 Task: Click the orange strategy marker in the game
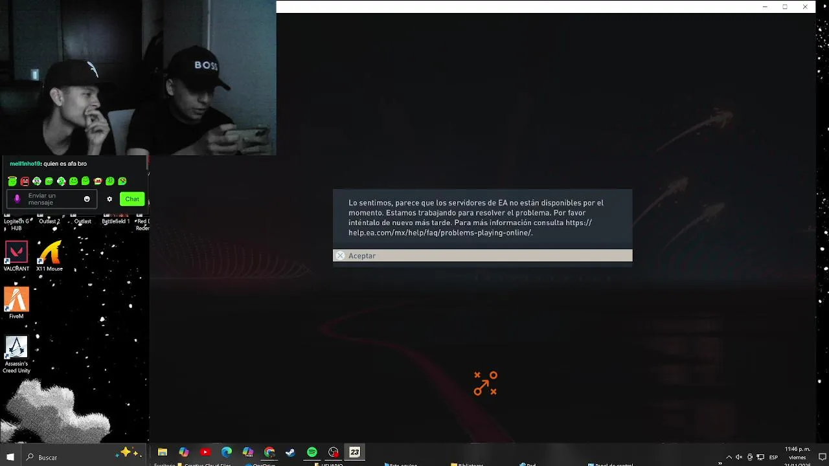click(x=485, y=383)
